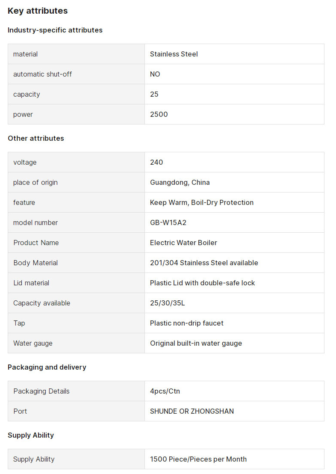This screenshot has height=474, width=336.
Task: Click the 25/30/35L capacity available value
Action: 168,303
